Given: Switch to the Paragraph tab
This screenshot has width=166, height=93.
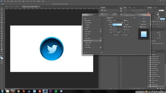Looking at the screenshot, I should [155, 7].
